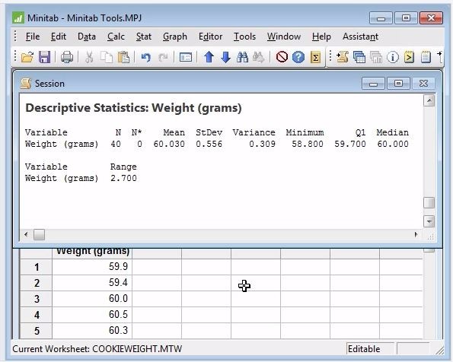The width and height of the screenshot is (453, 362).
Task: Click cell containing 60.0 in worksheet
Action: point(92,299)
